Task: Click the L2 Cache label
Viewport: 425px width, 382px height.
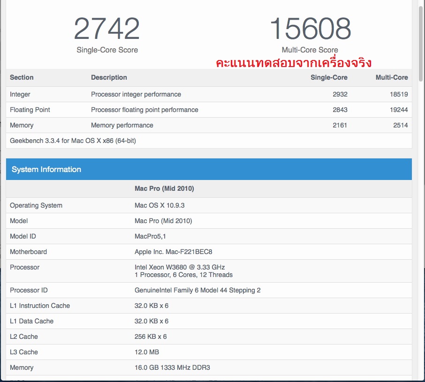Action: pyautogui.click(x=24, y=337)
